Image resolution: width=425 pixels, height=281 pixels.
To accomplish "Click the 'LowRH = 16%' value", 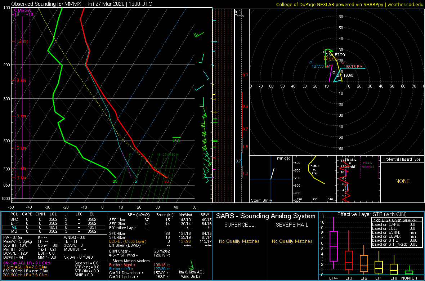I will (x=15, y=246).
